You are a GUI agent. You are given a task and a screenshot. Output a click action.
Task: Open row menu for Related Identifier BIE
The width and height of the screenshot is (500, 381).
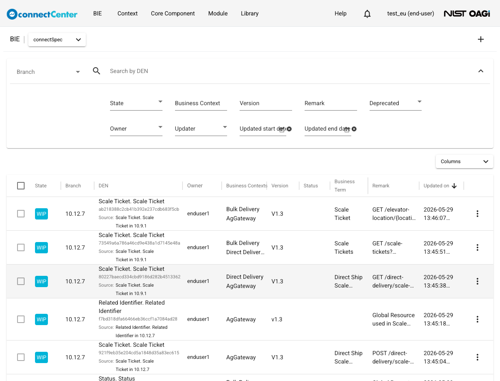point(477,319)
